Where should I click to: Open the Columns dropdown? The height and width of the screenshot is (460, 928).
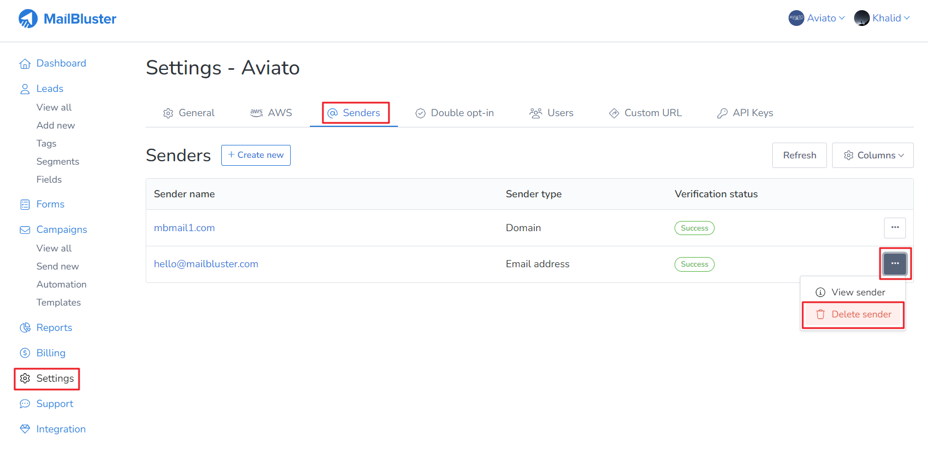click(873, 156)
